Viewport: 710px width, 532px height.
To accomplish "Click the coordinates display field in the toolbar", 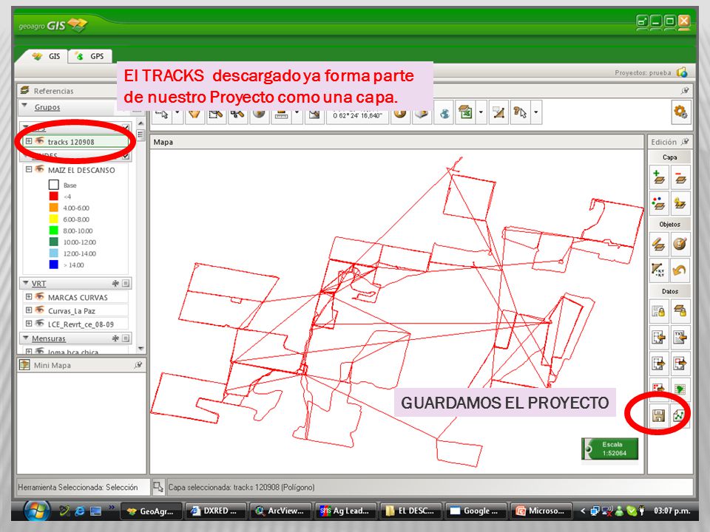I will (x=356, y=115).
